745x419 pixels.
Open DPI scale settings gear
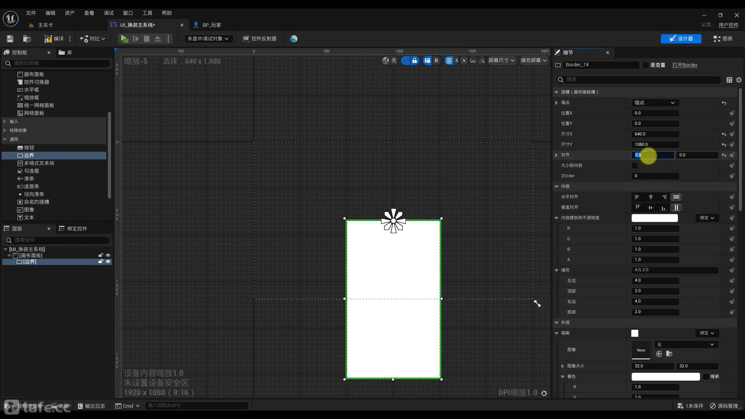pyautogui.click(x=544, y=393)
